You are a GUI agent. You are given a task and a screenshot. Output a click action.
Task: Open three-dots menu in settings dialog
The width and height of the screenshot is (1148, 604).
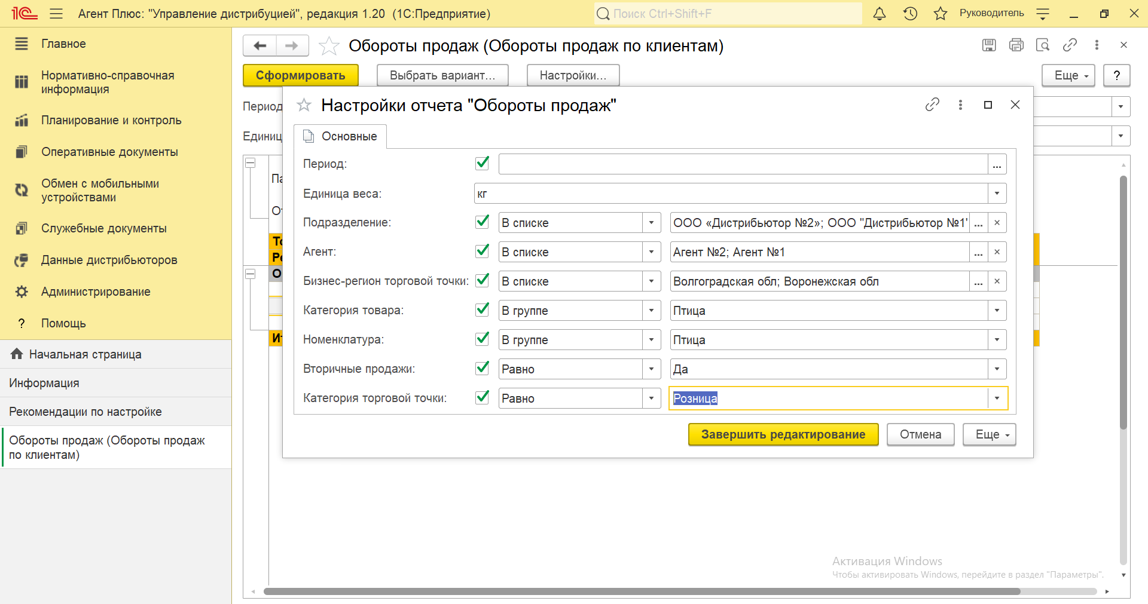click(x=960, y=105)
